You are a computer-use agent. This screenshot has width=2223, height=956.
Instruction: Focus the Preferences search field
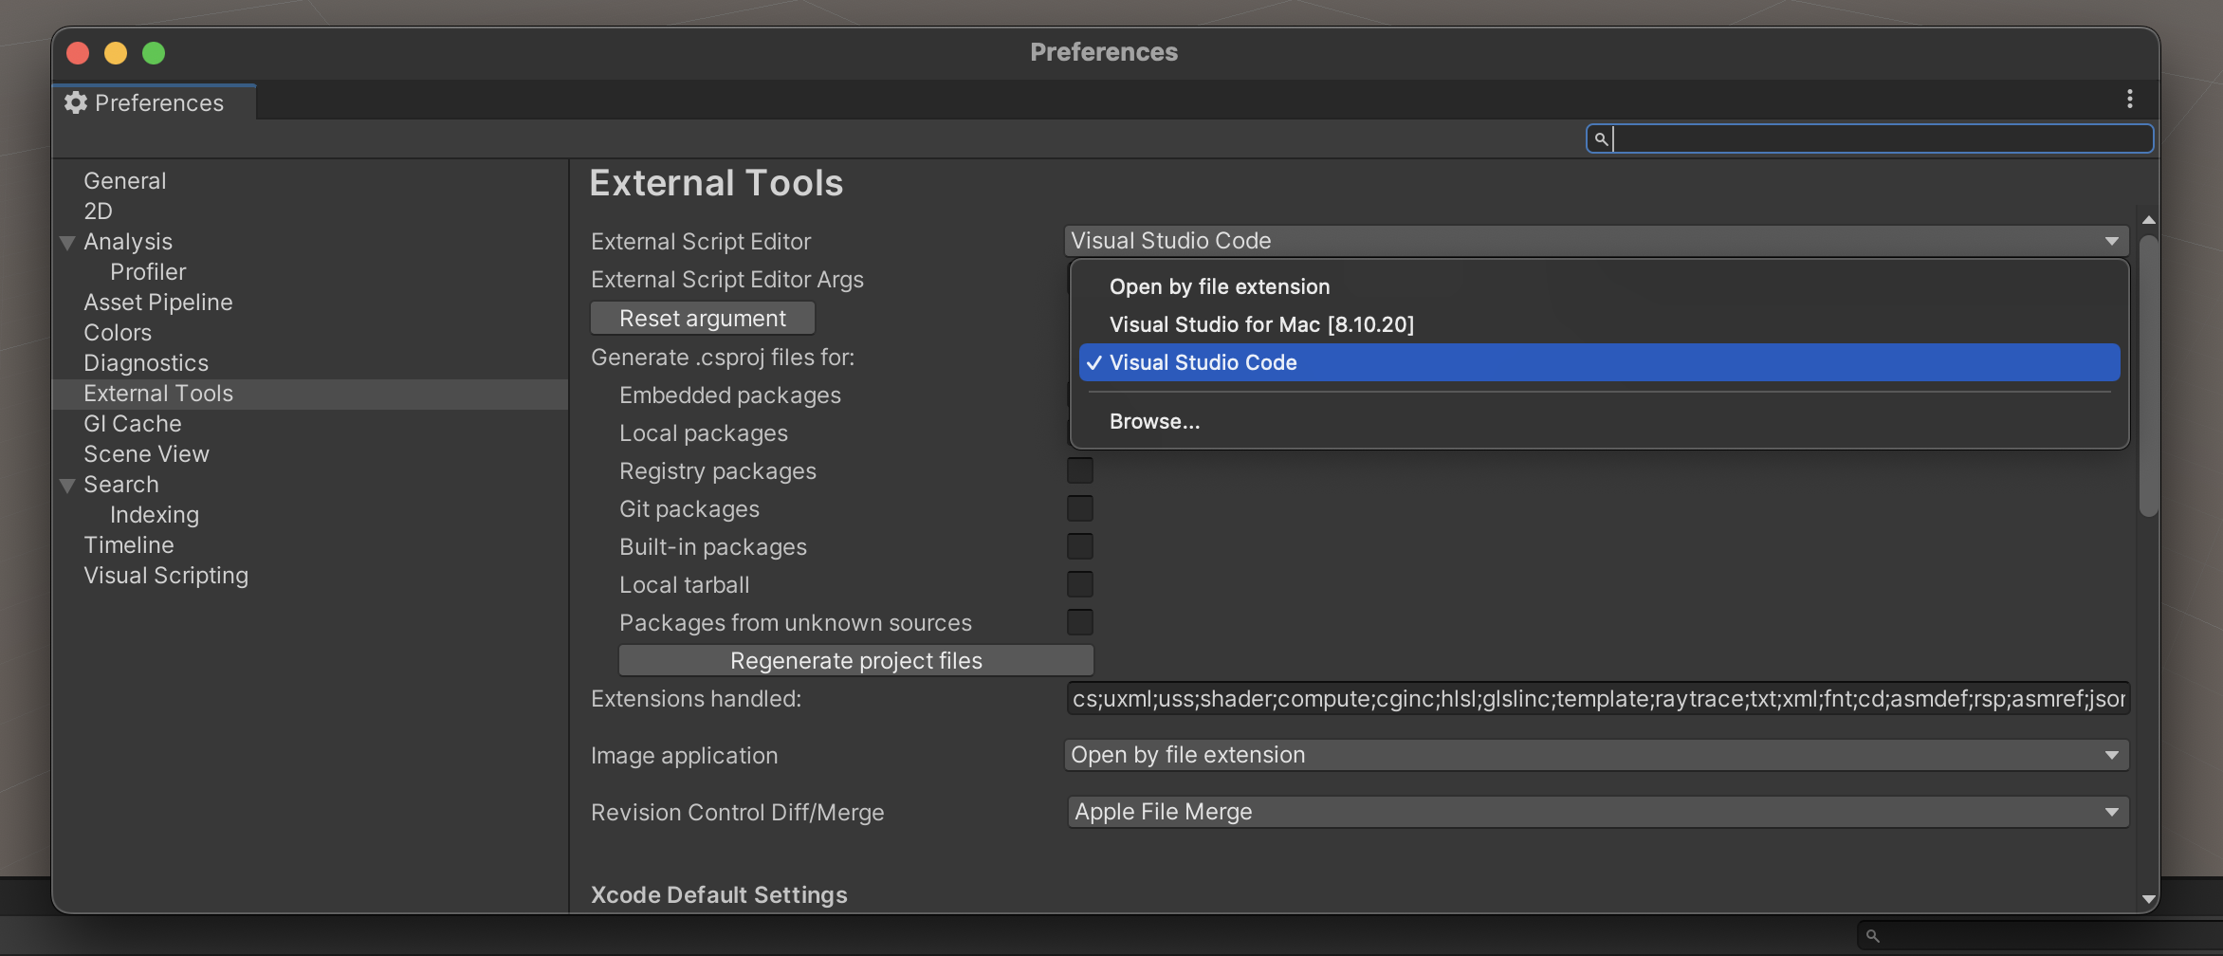click(x=1869, y=138)
